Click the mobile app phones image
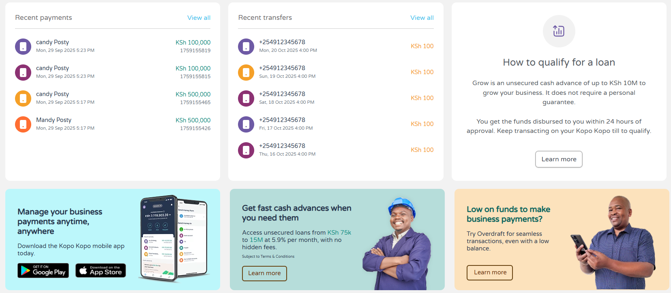The width and height of the screenshot is (671, 293). tap(174, 238)
